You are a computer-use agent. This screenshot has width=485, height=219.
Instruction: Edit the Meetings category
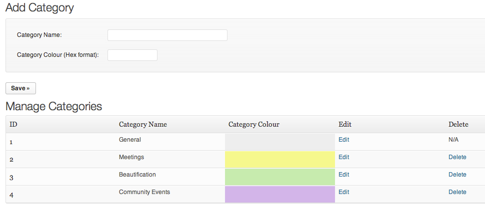click(x=343, y=157)
